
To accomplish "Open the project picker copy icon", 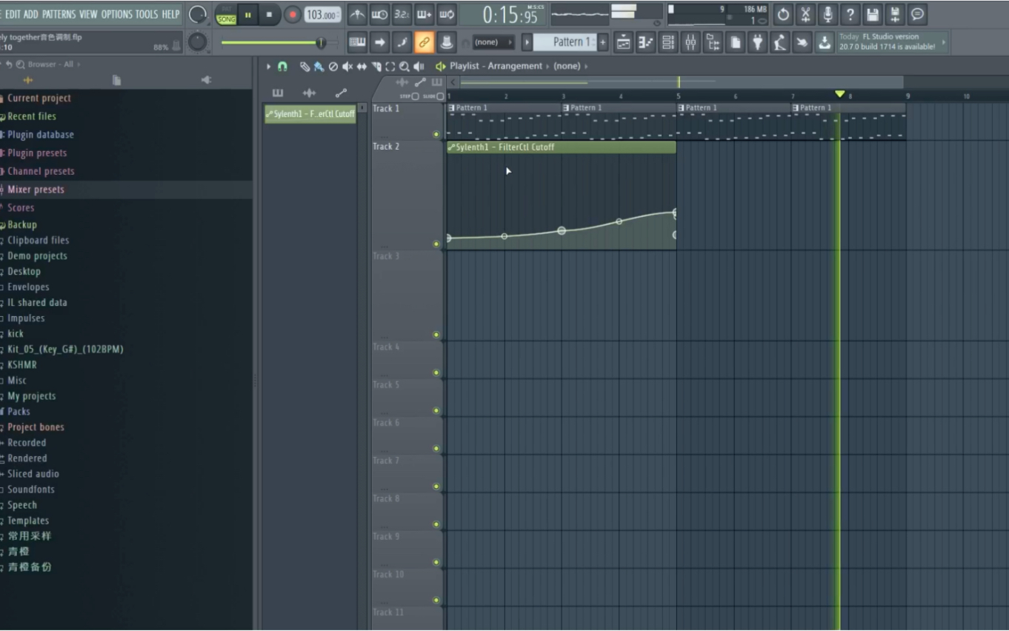I will click(735, 42).
